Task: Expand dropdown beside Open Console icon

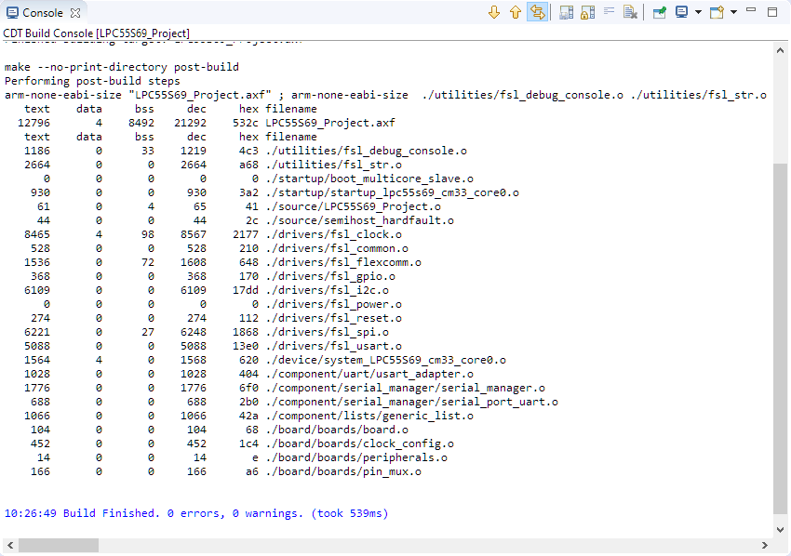Action: (733, 12)
